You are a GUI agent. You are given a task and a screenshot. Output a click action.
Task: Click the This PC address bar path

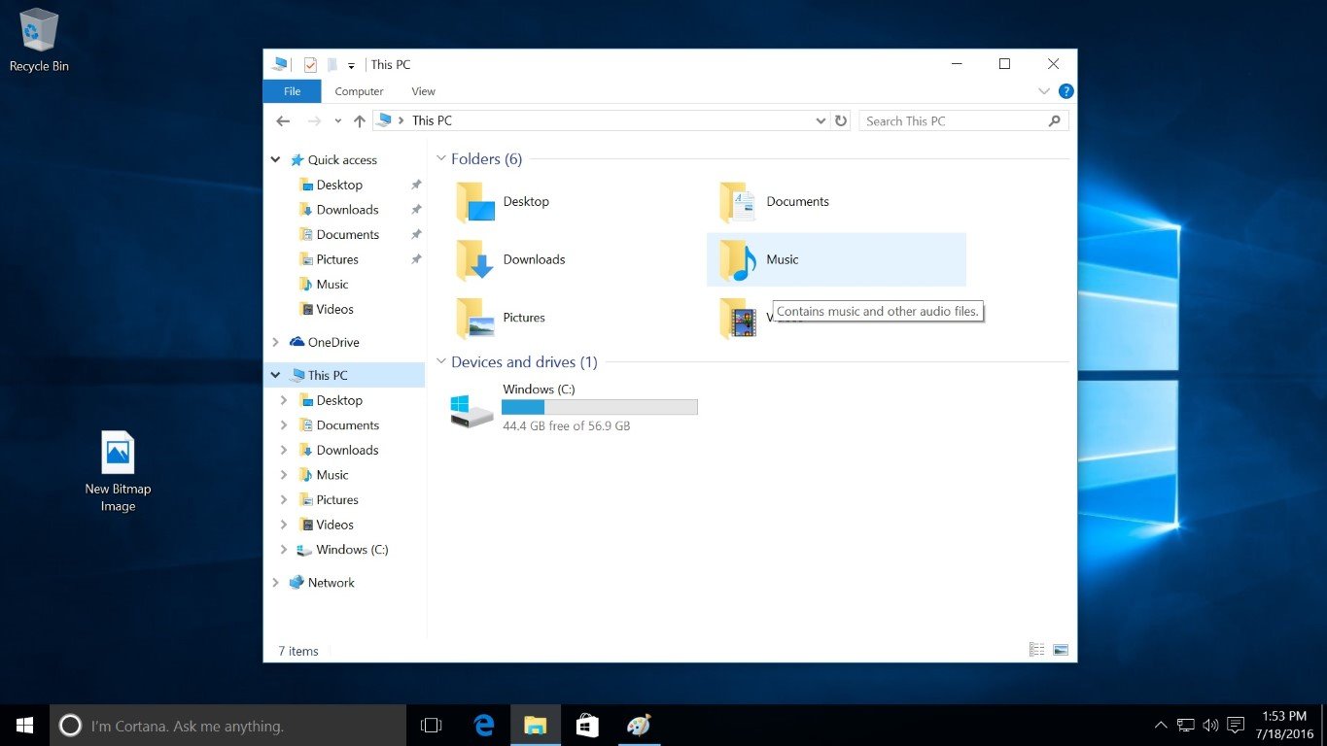tap(432, 121)
